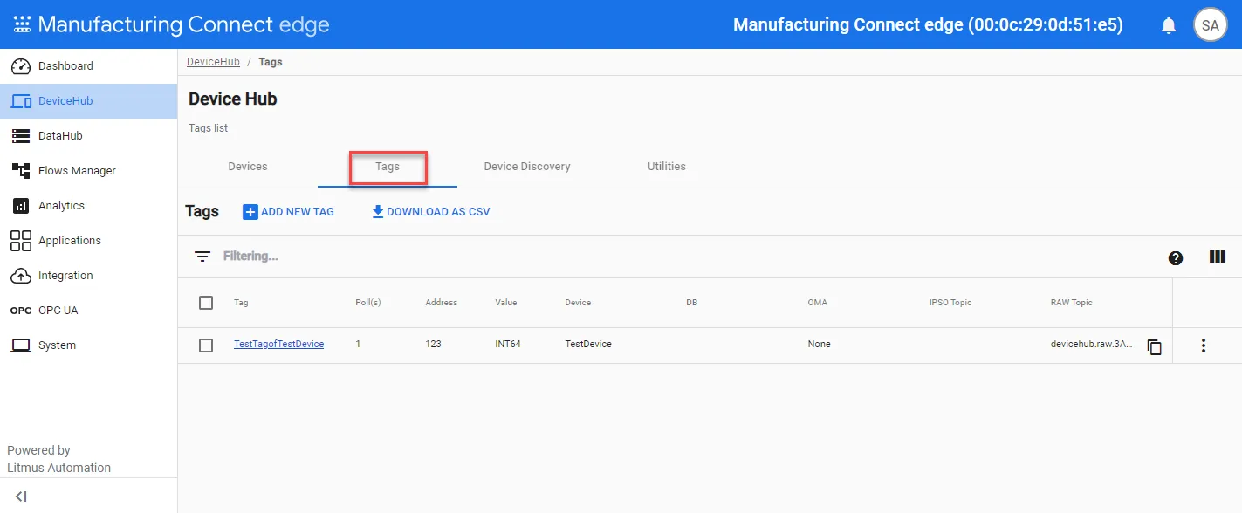Click the OPC UA icon
The height and width of the screenshot is (513, 1242).
tap(21, 311)
